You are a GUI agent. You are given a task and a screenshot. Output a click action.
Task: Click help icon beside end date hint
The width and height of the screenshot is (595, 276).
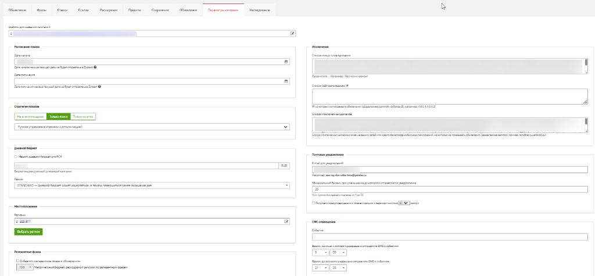click(x=100, y=87)
